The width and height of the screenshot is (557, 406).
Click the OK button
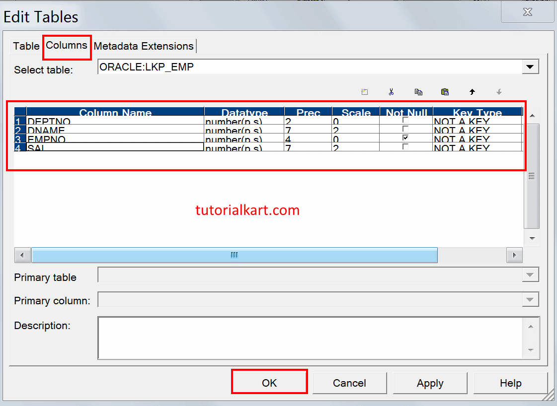(x=269, y=383)
